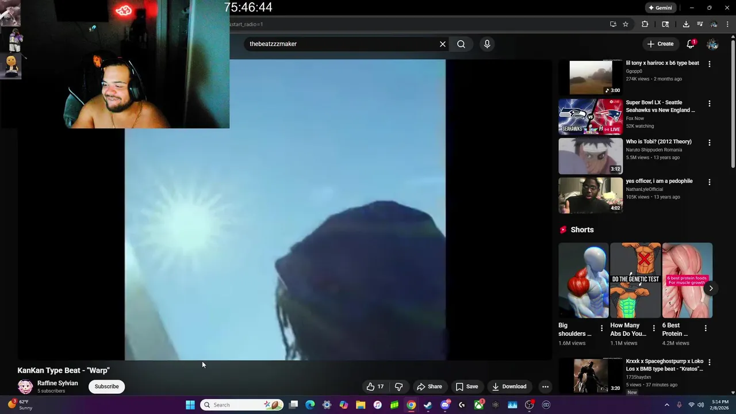Open more actions for the video
This screenshot has width=736, height=414.
545,386
